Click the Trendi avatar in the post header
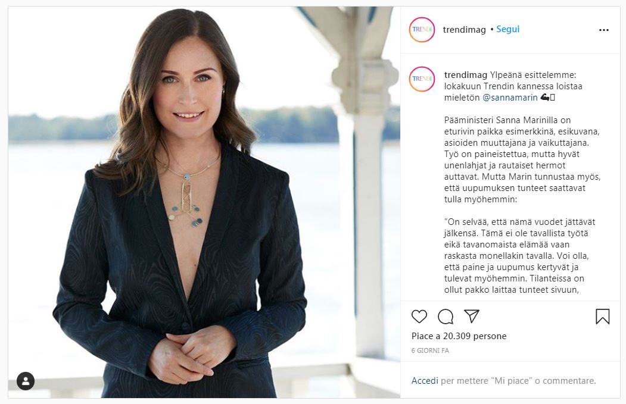Screen dimensions: 626x404 point(422,30)
